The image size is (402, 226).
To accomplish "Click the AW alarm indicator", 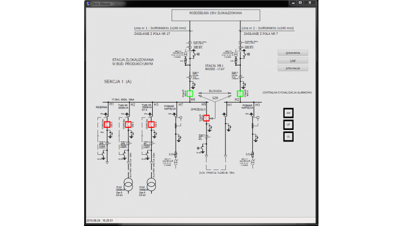I will pos(289,113).
